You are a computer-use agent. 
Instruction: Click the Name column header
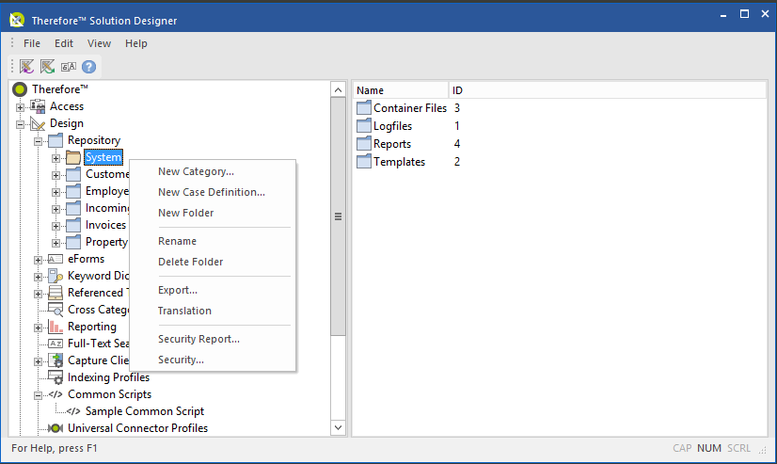[x=401, y=90]
